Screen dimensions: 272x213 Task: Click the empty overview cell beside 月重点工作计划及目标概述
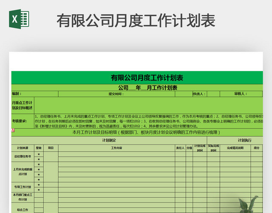click(x=149, y=105)
